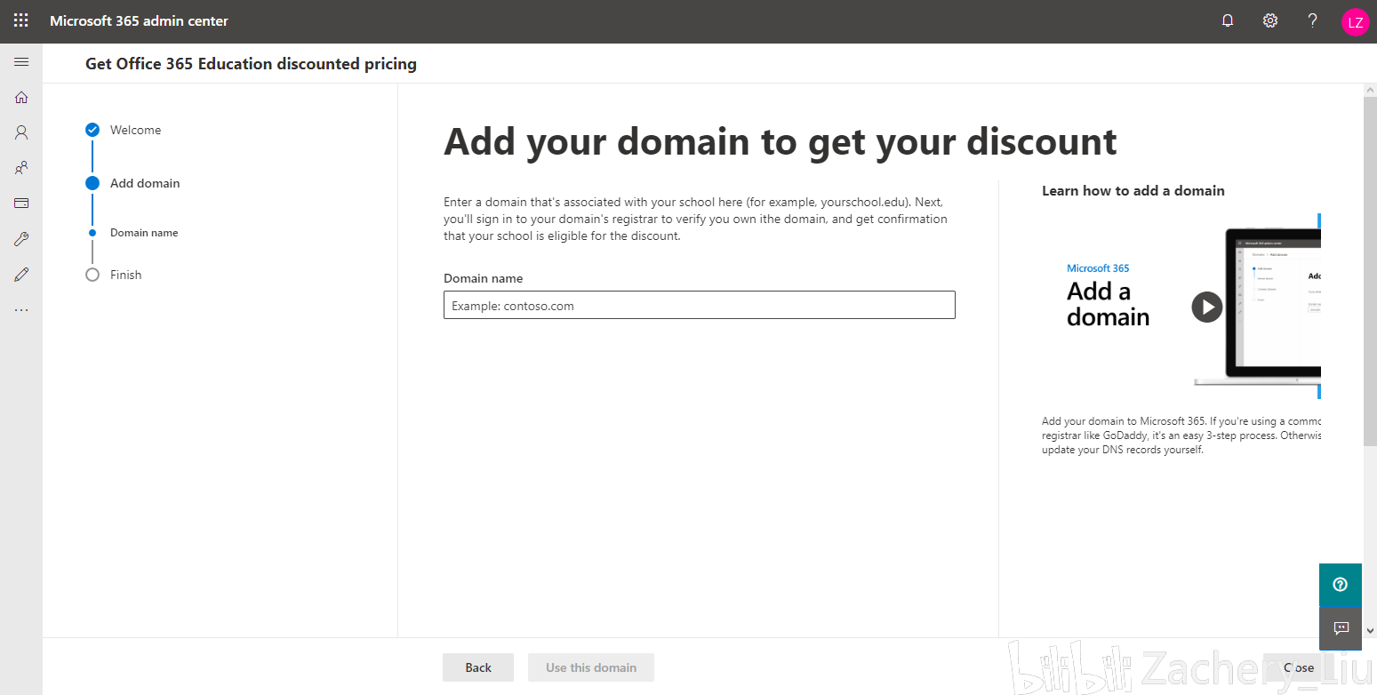
Task: Click the scrollbar down arrow
Action: [x=1370, y=630]
